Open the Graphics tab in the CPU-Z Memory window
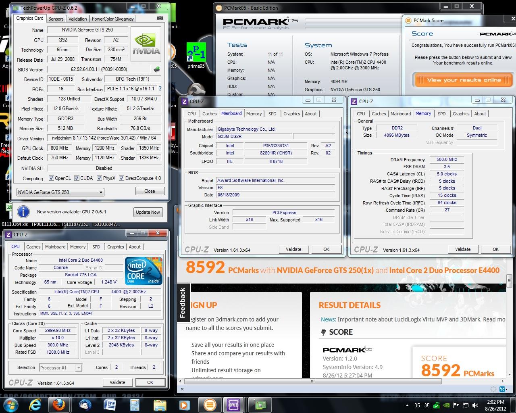Image resolution: width=516 pixels, height=413 pixels. [x=461, y=114]
